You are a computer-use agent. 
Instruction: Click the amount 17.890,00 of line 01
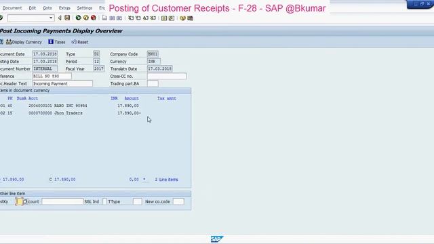tap(128, 106)
